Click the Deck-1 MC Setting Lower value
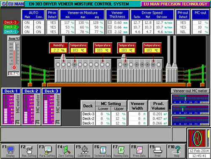 click(103, 123)
